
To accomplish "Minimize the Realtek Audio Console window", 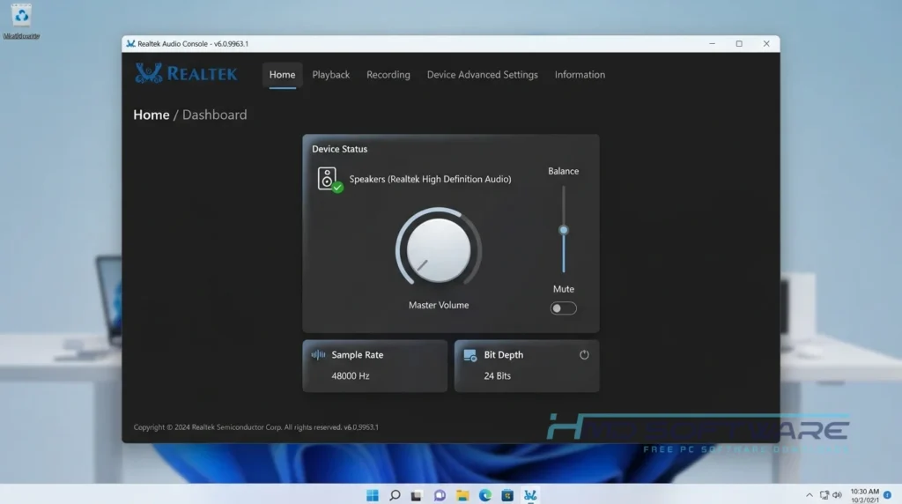I will [x=712, y=44].
